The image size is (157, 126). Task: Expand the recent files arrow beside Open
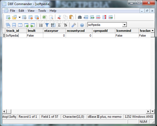pyautogui.click(x=19, y=17)
